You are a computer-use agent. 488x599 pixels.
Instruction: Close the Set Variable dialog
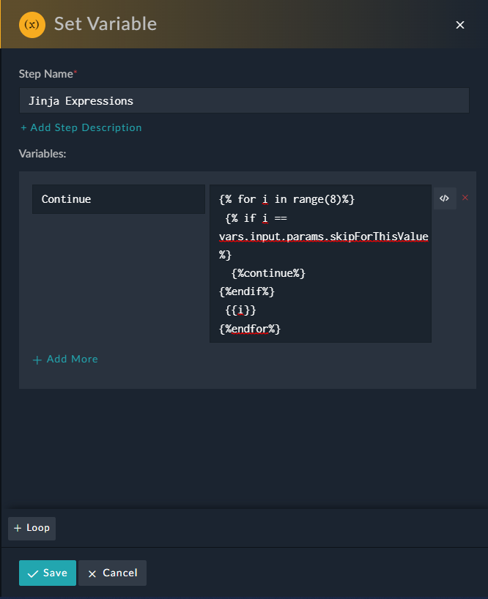(x=460, y=25)
